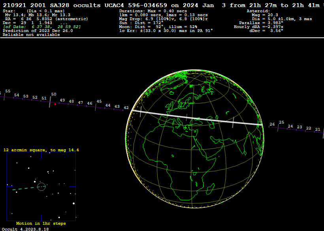Image resolution: width=324 pixels, height=231 pixels.
Task: Click minute marker 22 on the path
Action: point(309,128)
